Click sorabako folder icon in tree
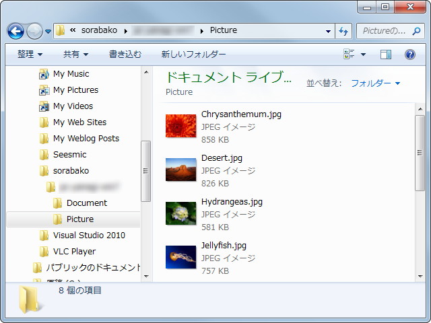Viewport: 431px width, 323px height. pos(44,171)
